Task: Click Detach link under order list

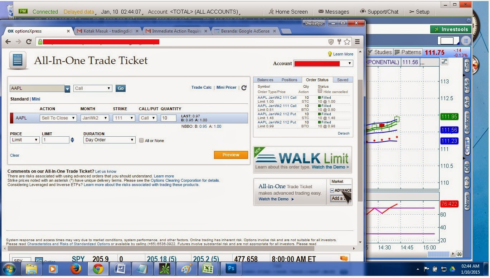Action: (344, 133)
